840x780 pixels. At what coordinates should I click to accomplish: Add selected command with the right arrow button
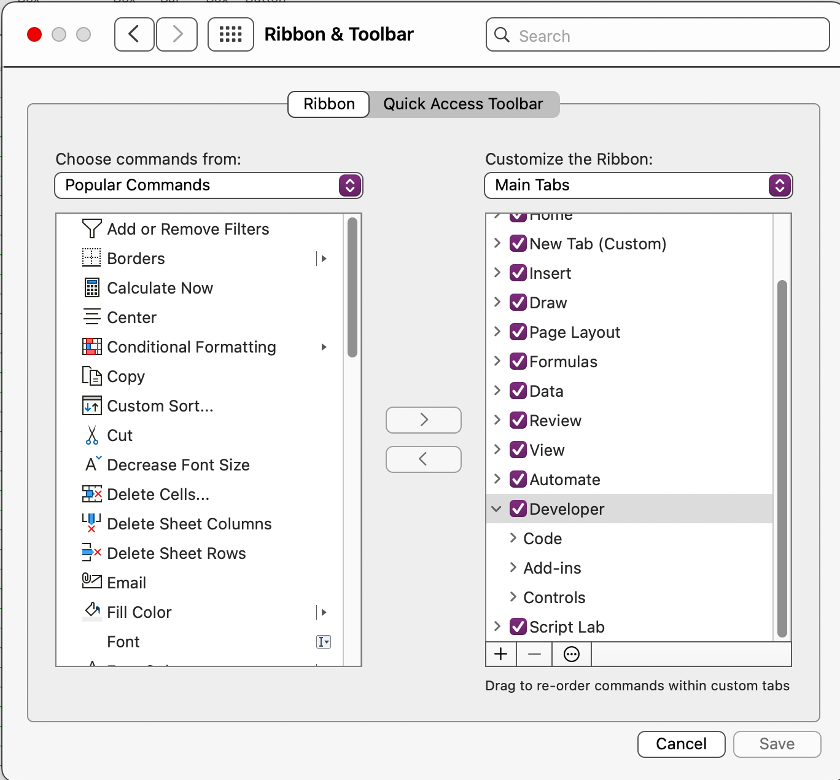pos(424,420)
